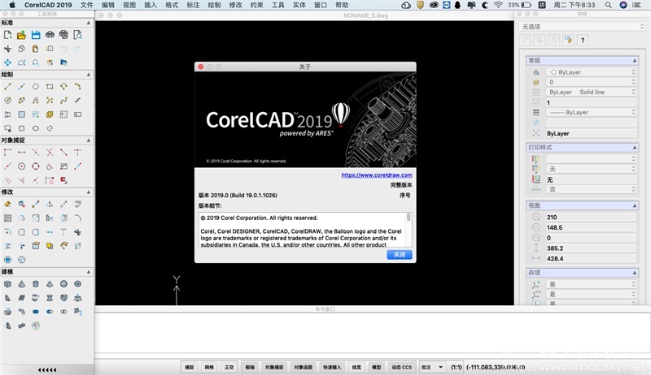Toggle 捕捉 snap in status bar
651x375 pixels.
(x=190, y=367)
